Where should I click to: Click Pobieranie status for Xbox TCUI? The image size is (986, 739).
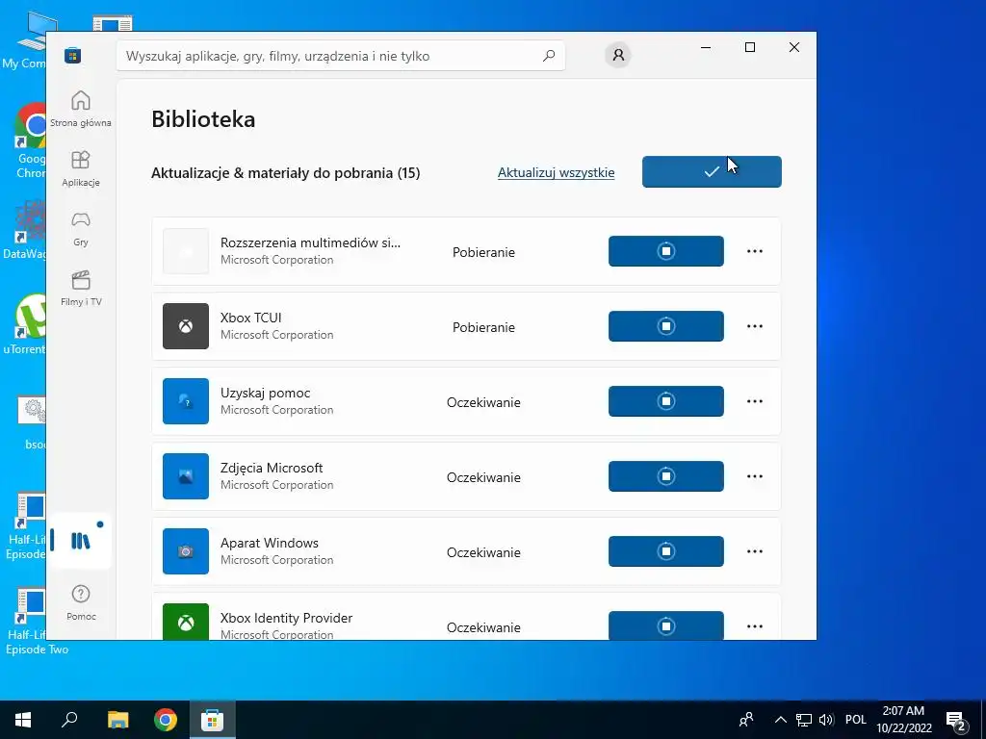pyautogui.click(x=483, y=327)
